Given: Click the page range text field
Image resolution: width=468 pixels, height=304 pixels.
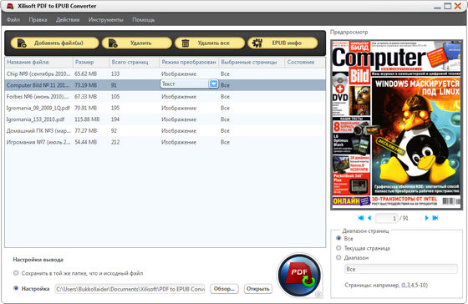Looking at the screenshot, I should (x=401, y=269).
